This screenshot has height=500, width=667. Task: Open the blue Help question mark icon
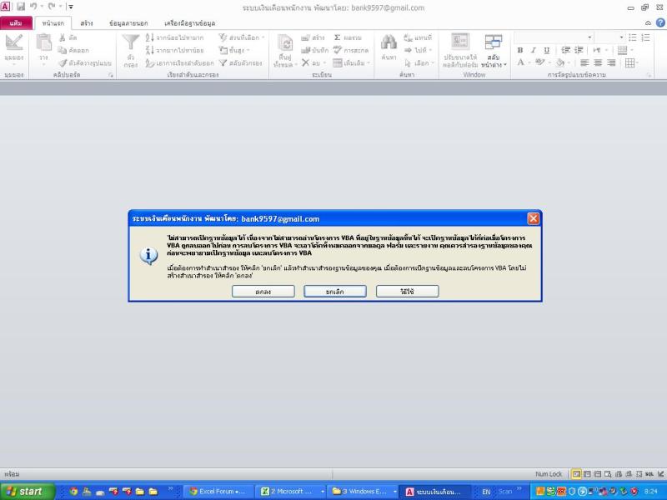click(x=659, y=23)
